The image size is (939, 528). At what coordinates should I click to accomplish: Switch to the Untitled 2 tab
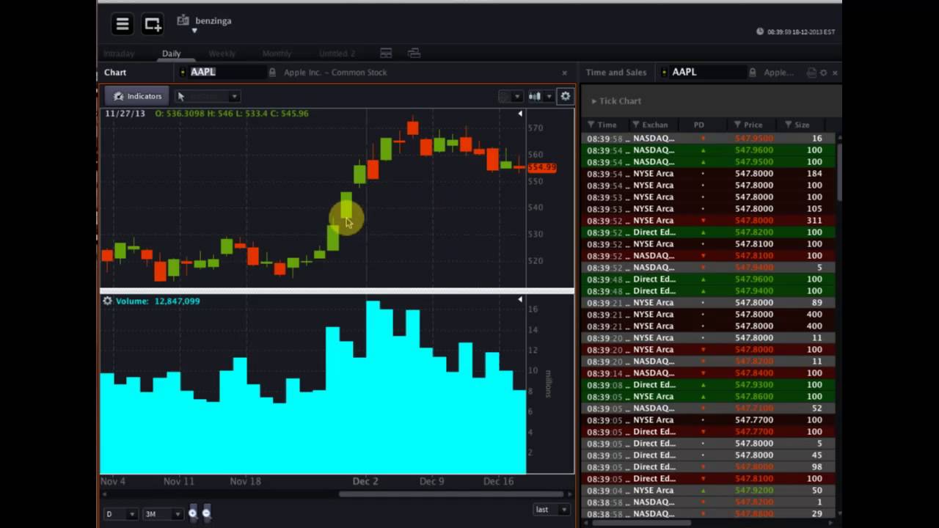[337, 54]
